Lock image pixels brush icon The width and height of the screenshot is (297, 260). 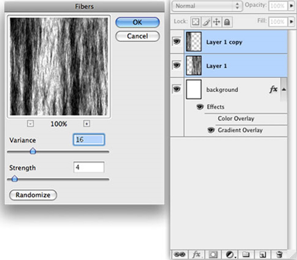coord(206,22)
